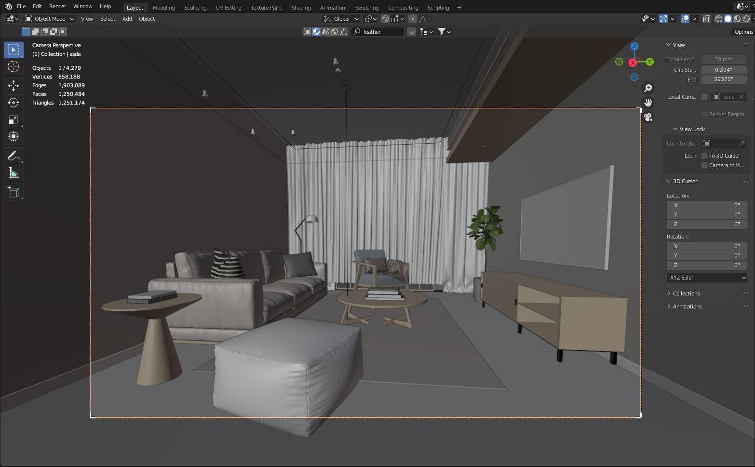Enable the To 3D Cursor lock checkbox
This screenshot has height=467, width=755.
click(705, 156)
